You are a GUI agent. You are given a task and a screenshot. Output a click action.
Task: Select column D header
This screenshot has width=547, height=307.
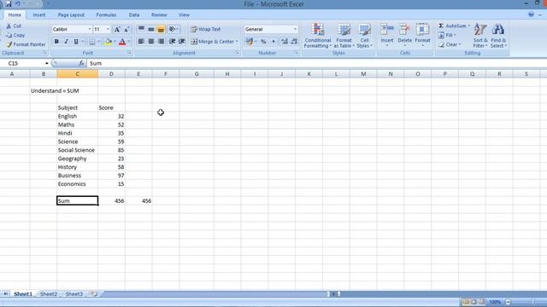(x=111, y=74)
